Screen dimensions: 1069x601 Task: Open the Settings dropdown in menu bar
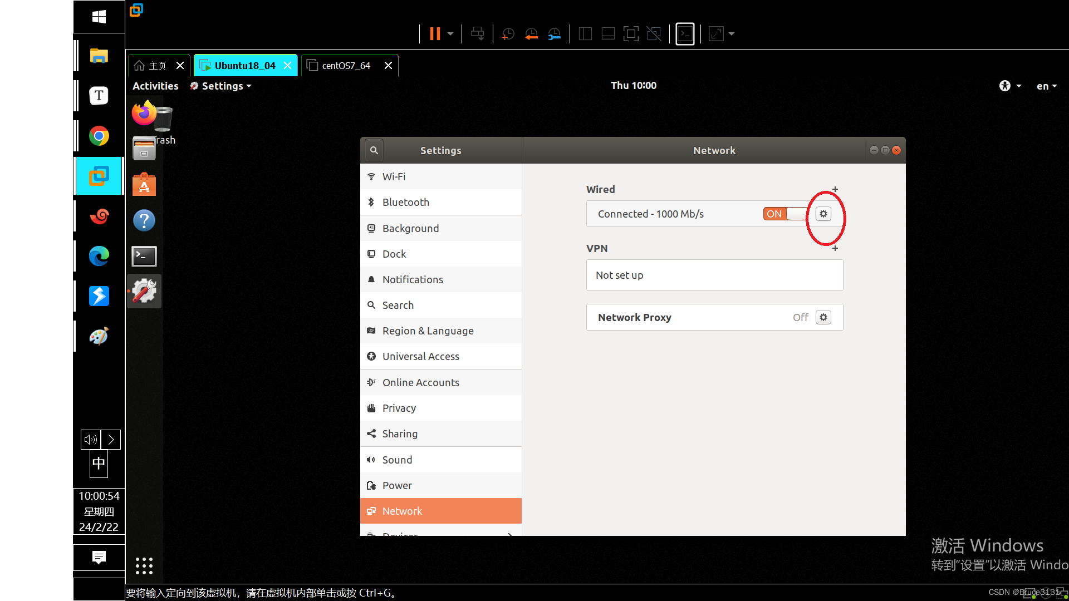tap(220, 86)
